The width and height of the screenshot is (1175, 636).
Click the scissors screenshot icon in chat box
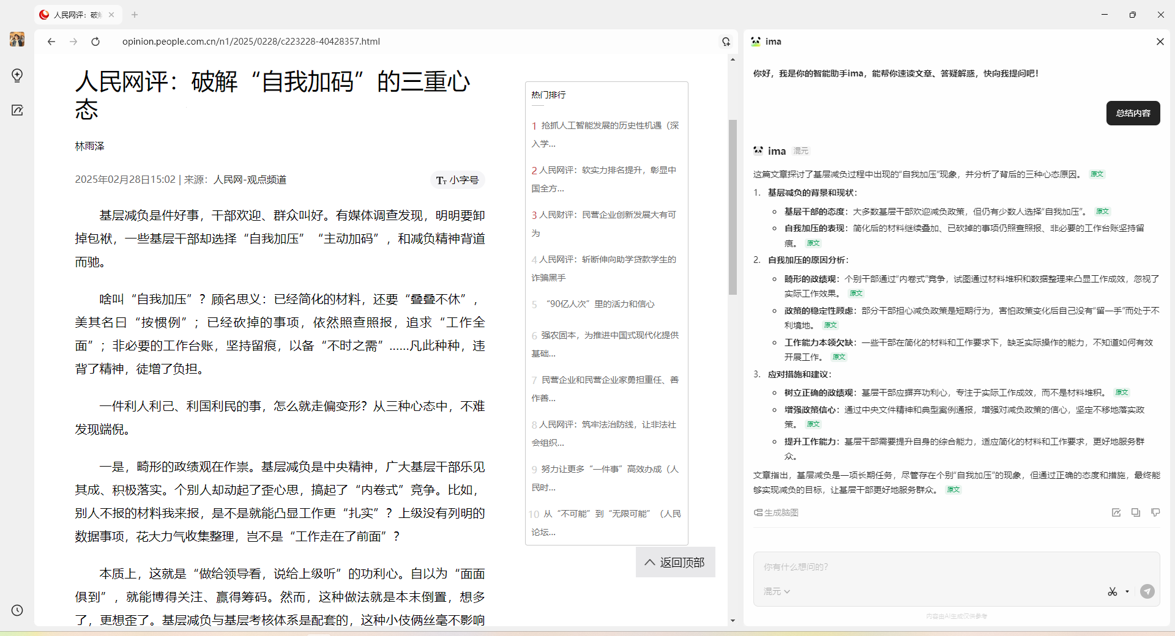(1112, 591)
